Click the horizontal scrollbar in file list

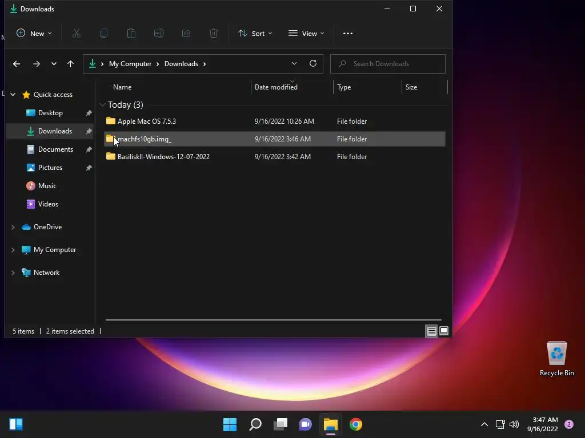tap(274, 319)
